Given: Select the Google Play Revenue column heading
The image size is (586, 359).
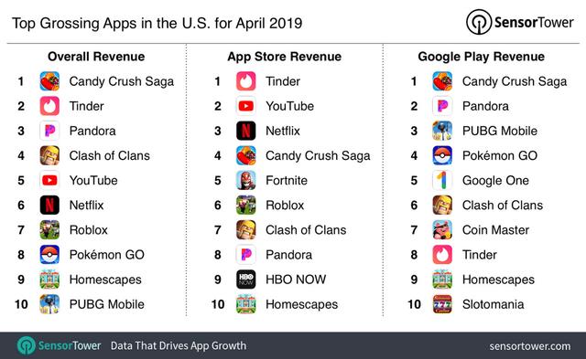Looking at the screenshot, I should point(481,57).
